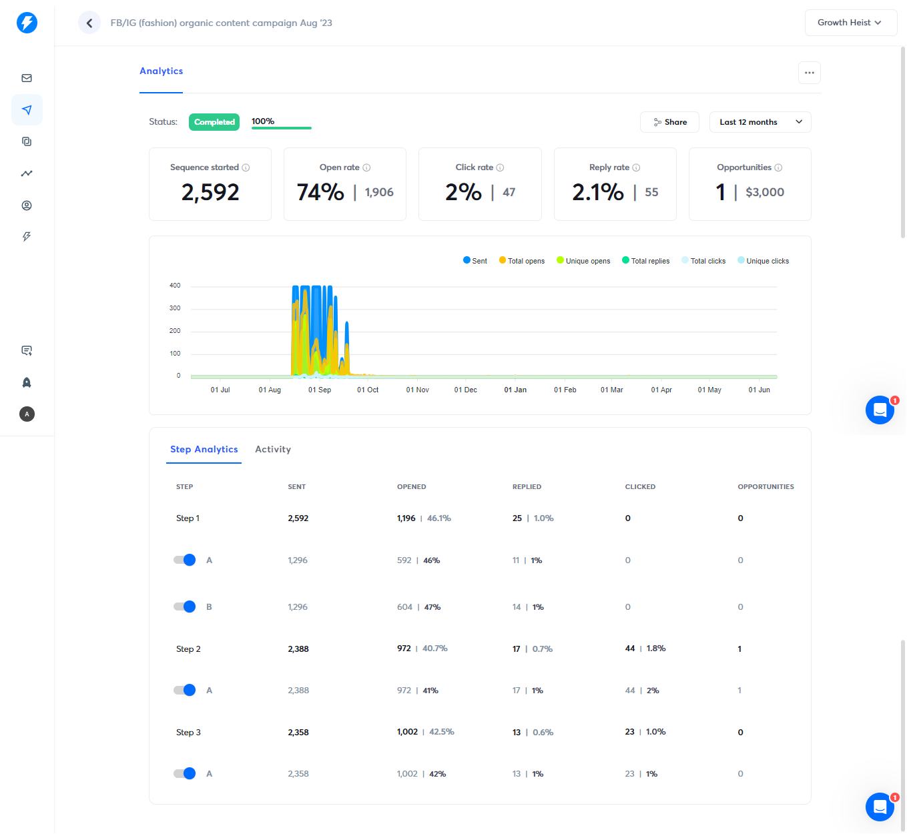Toggle variant A switch under Step 3
This screenshot has width=907, height=834.
[x=184, y=773]
